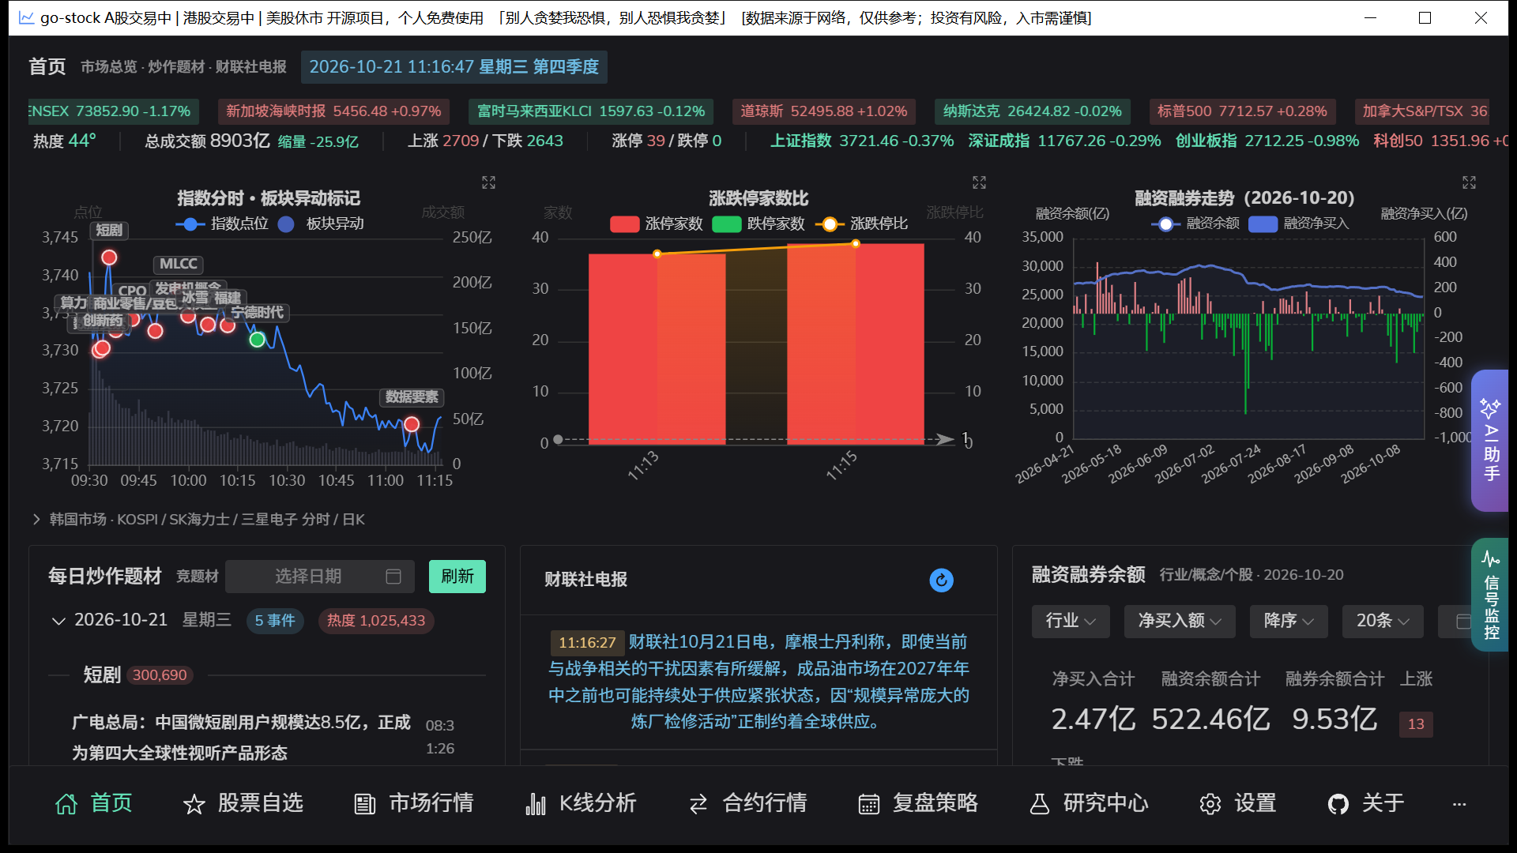This screenshot has width=1517, height=853.
Task: Open the 合约行情 tab
Action: 747,803
